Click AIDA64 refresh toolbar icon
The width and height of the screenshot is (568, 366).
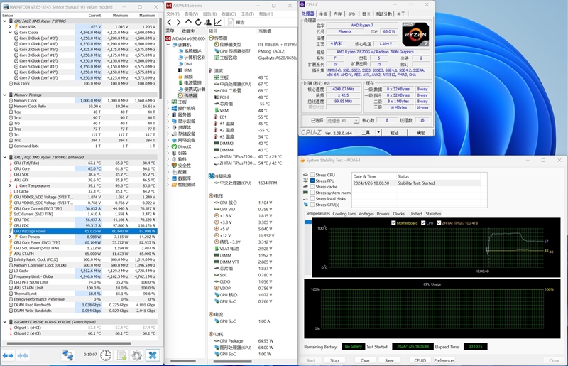pyautogui.click(x=198, y=23)
